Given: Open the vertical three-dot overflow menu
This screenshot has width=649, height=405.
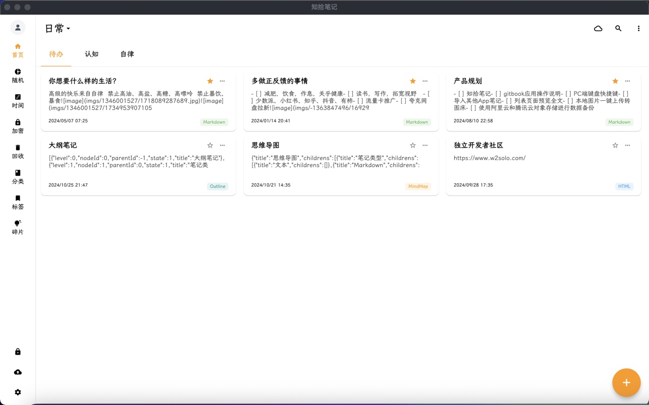Looking at the screenshot, I should point(638,29).
